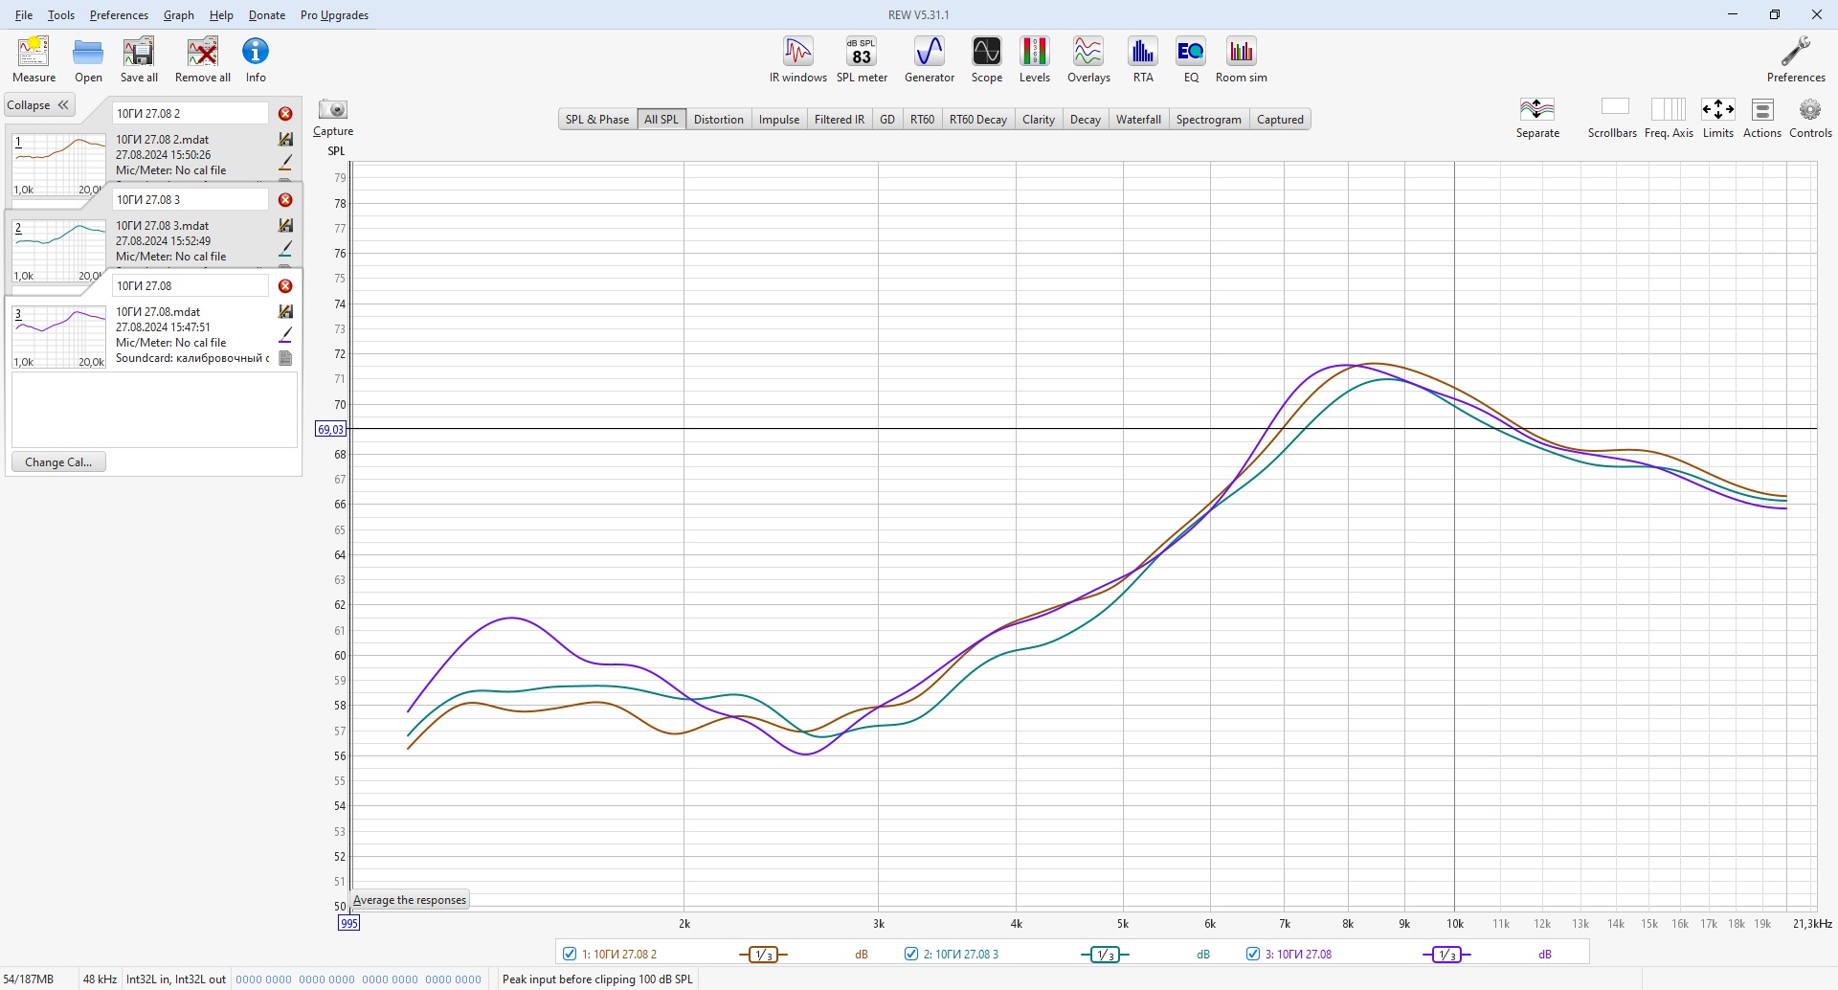Screen dimensions: 1838x990
Task: Launch the SPL meter
Action: [x=862, y=59]
